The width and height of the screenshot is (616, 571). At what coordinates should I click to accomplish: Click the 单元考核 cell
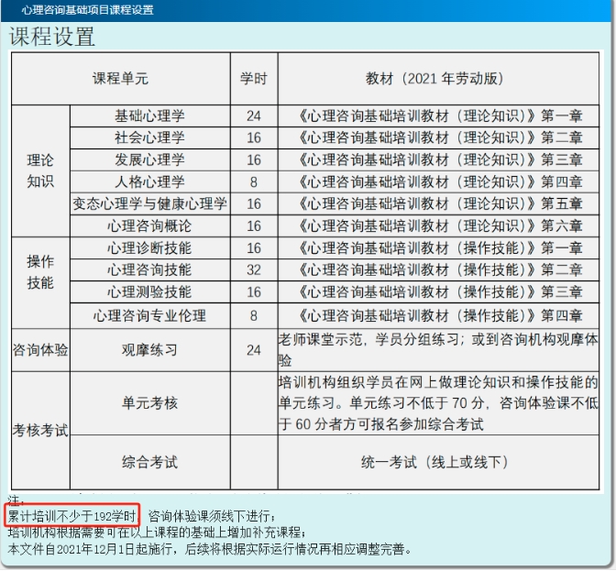click(149, 403)
